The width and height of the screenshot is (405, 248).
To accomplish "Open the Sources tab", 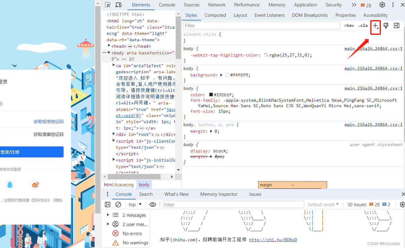I will [x=192, y=5].
